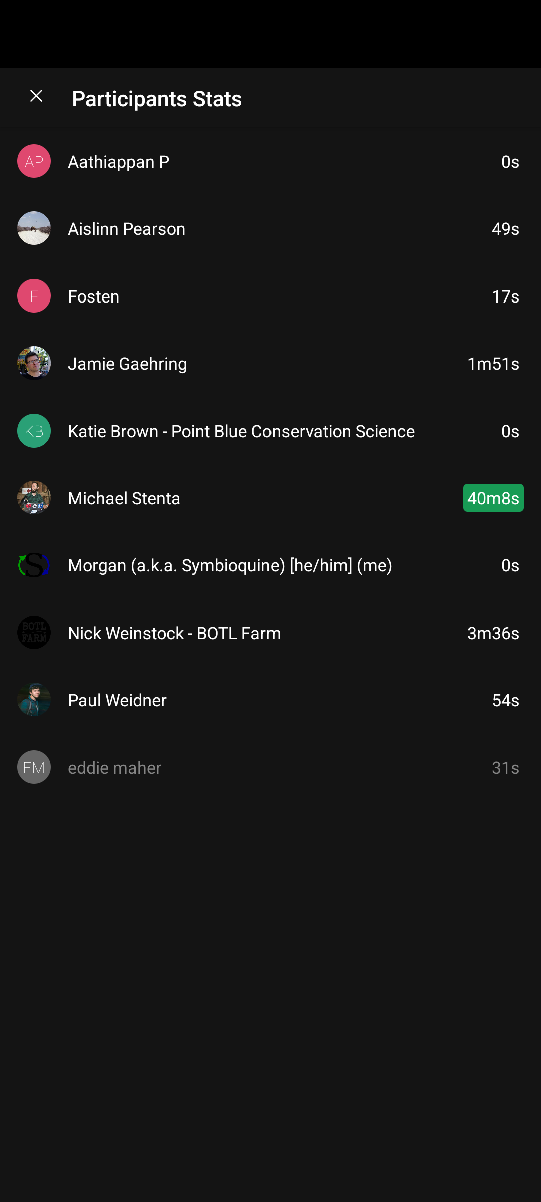Select Jamie Gaehring's name in list
Viewport: 541px width, 1202px height.
click(x=128, y=364)
